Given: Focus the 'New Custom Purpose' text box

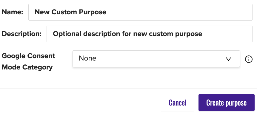Looking at the screenshot, I should (140, 12).
